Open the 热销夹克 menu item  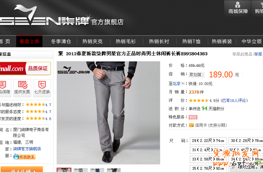point(92,42)
